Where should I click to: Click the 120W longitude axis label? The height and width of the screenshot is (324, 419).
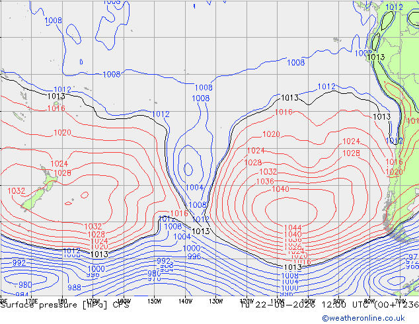247,302
